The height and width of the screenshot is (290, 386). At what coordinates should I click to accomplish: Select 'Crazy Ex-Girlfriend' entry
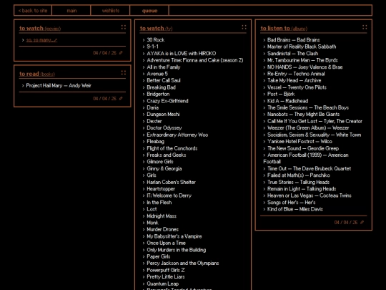click(167, 101)
